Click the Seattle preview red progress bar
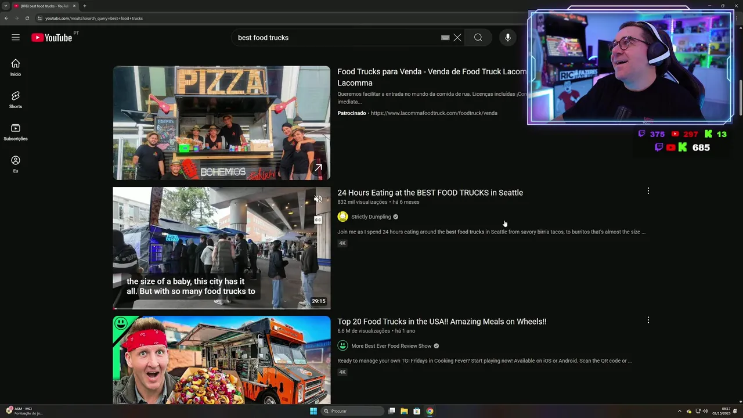 click(x=115, y=308)
